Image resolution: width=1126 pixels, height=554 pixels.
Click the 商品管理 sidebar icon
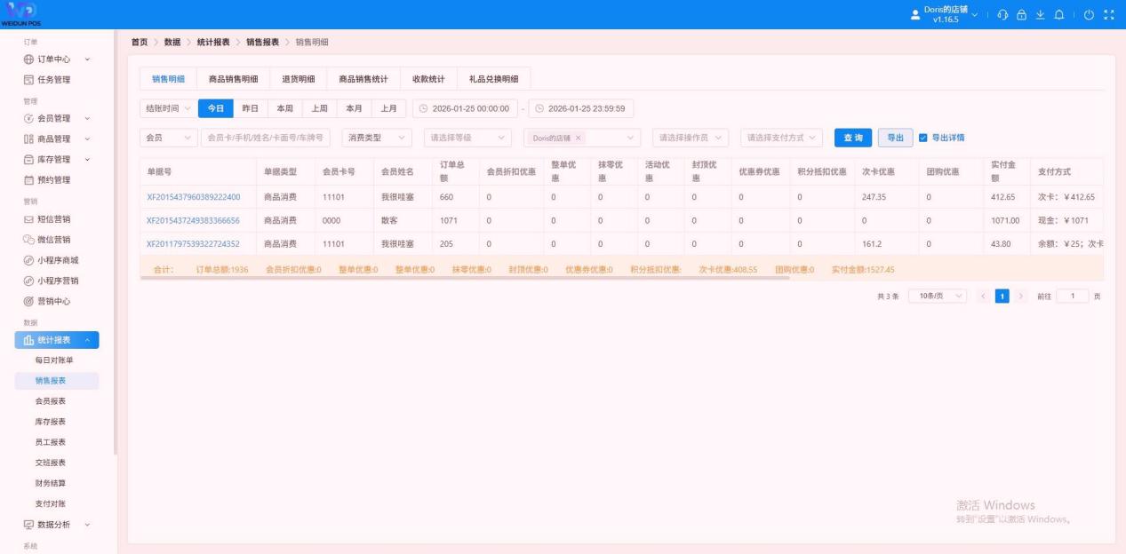click(28, 138)
